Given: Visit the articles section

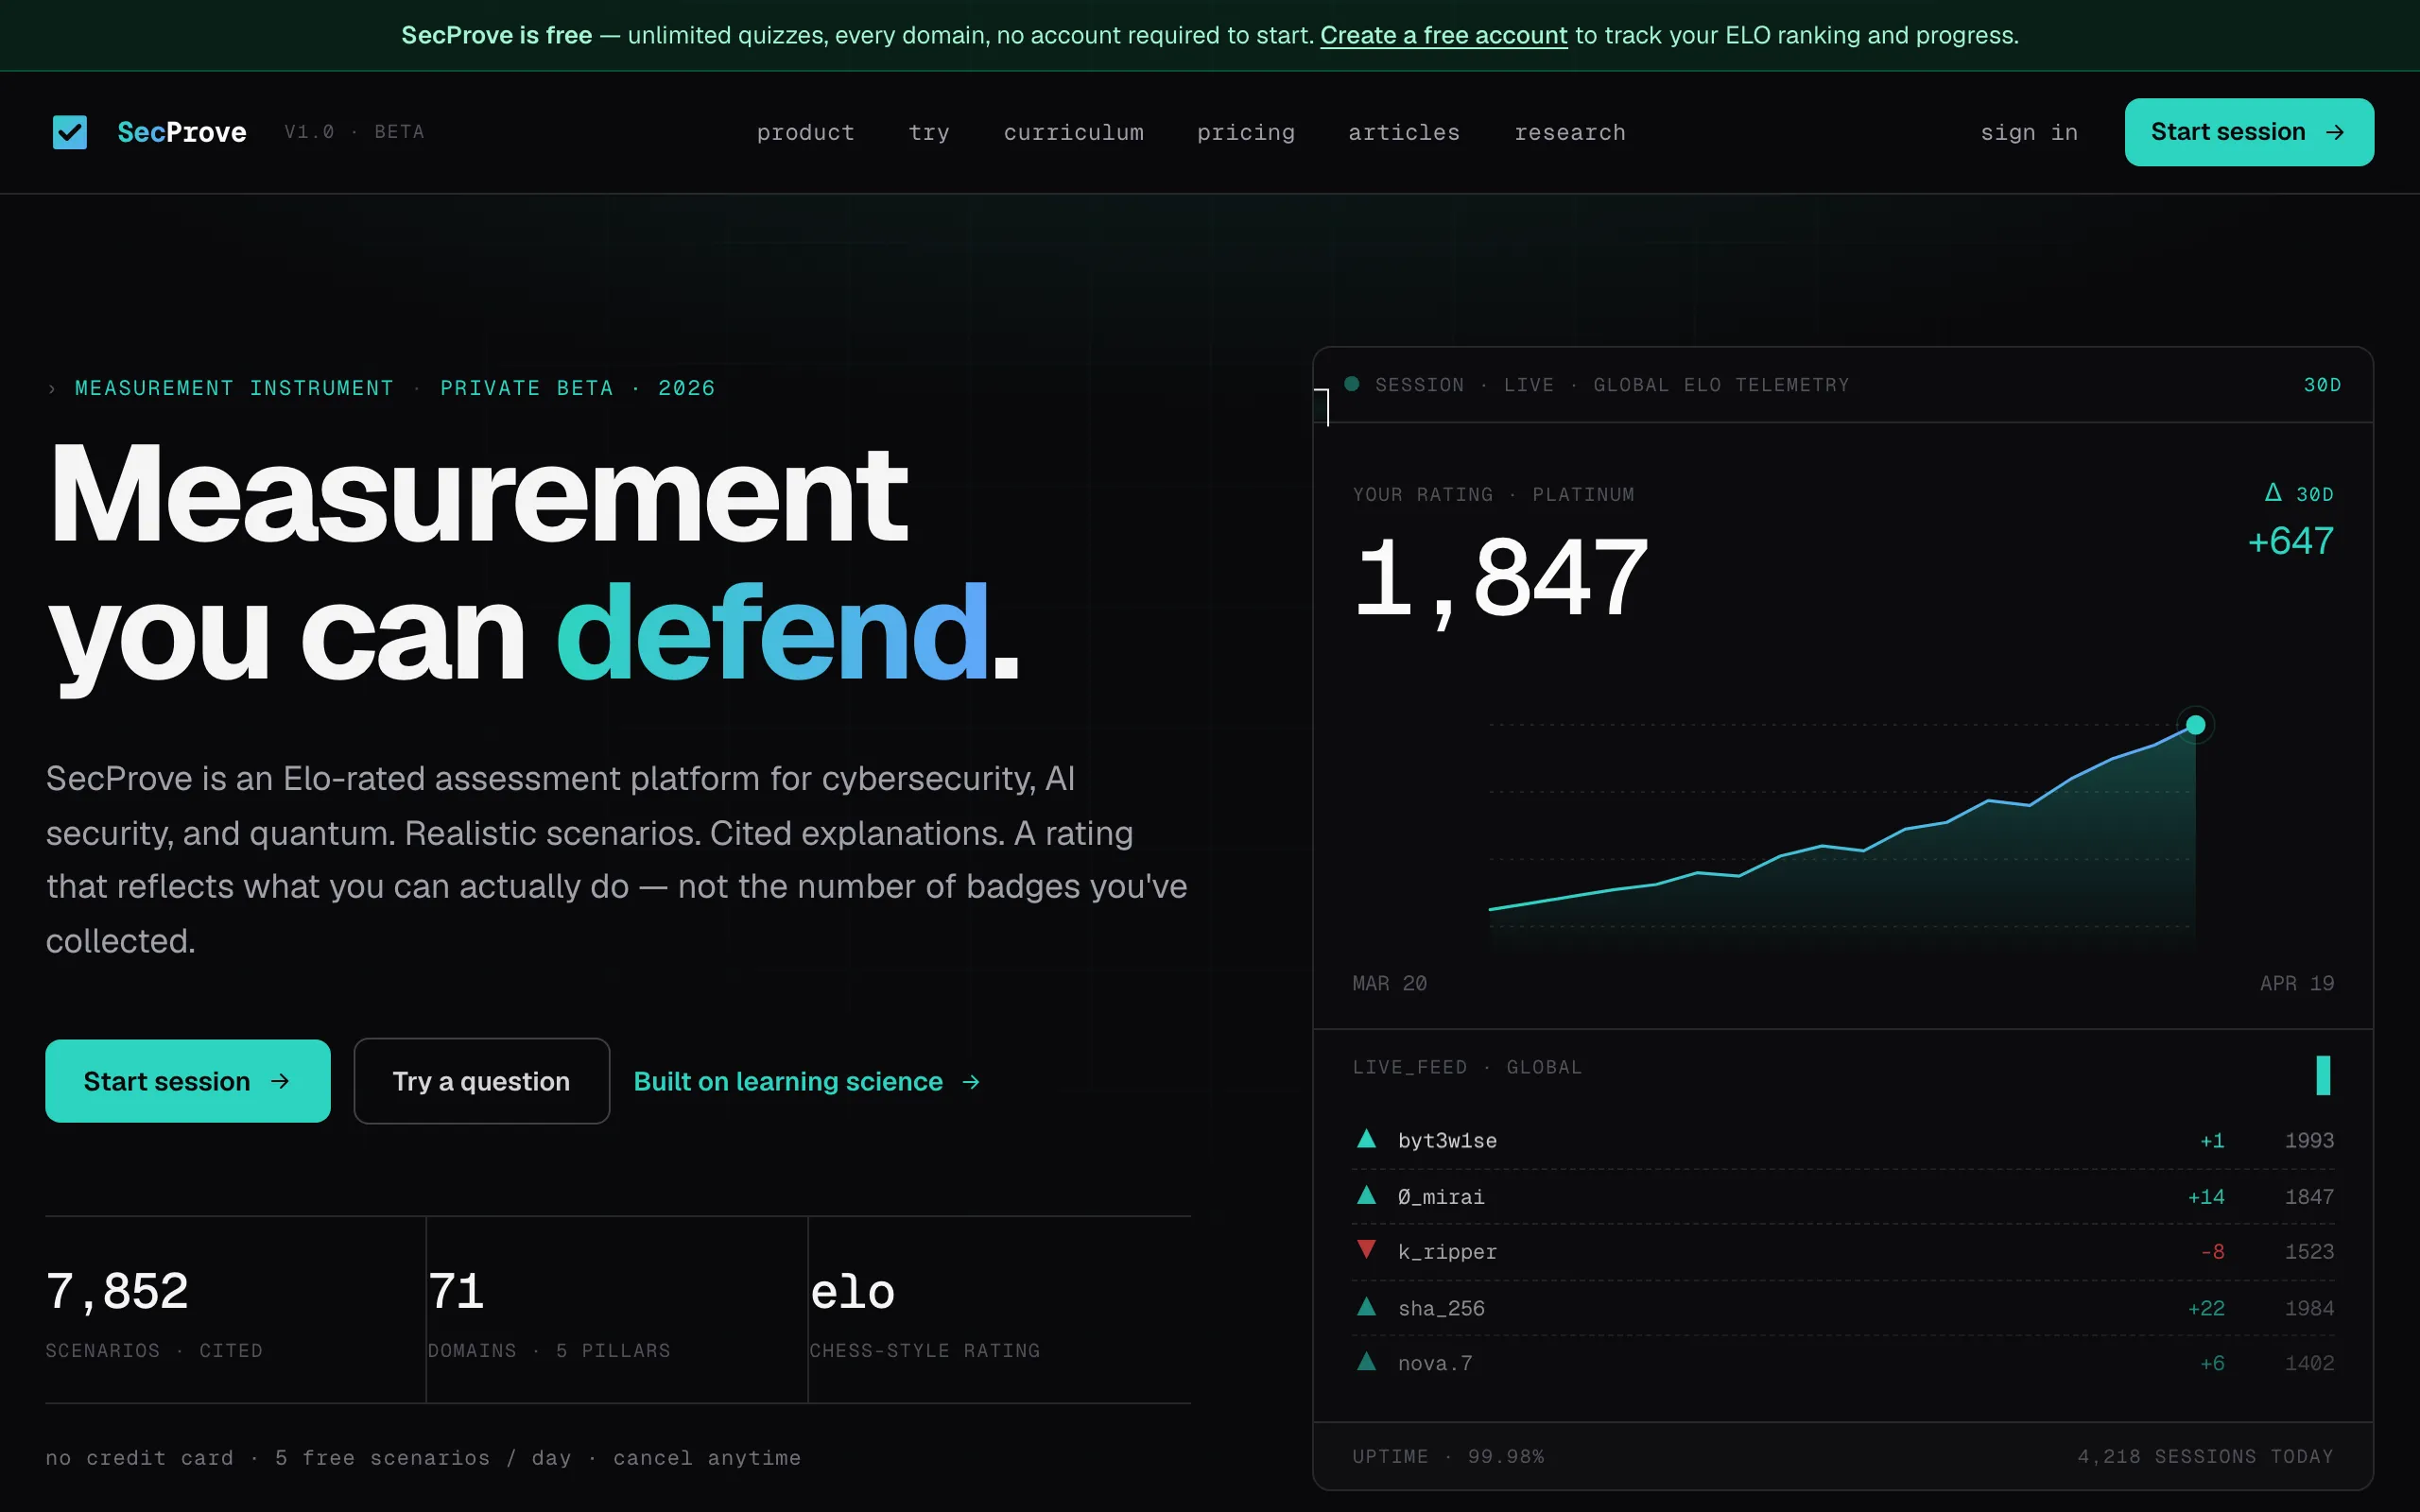Looking at the screenshot, I should point(1404,132).
